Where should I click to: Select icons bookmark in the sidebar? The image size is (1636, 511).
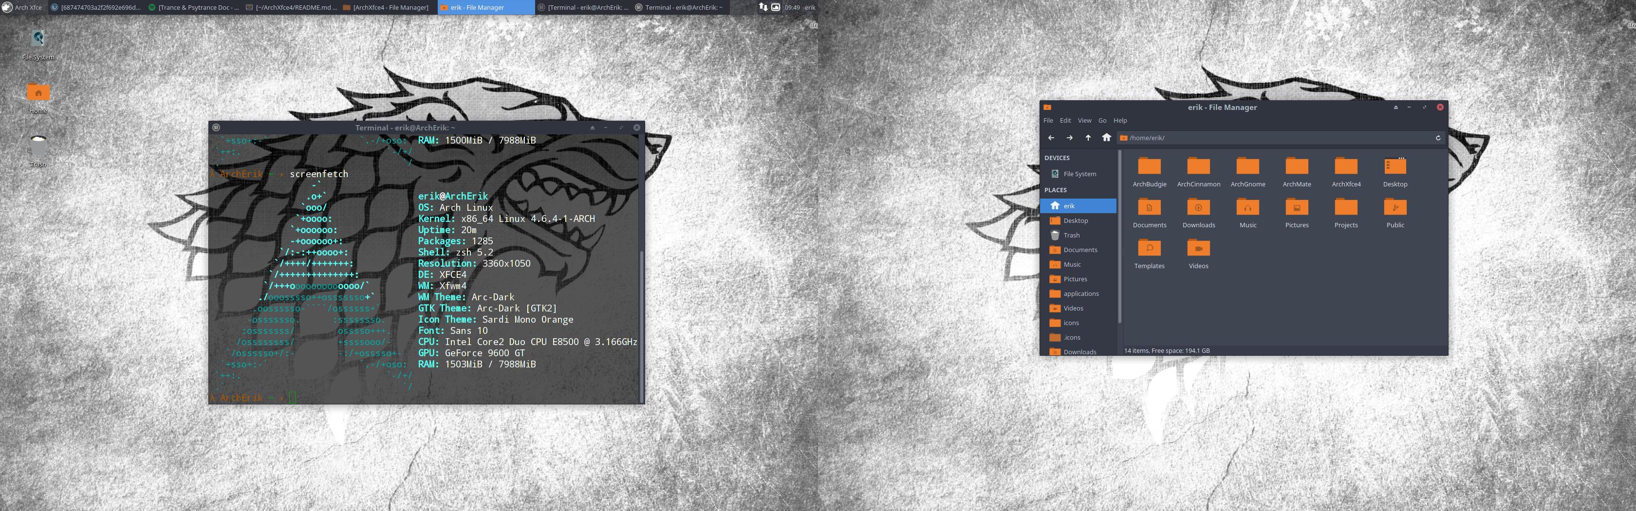click(x=1078, y=323)
